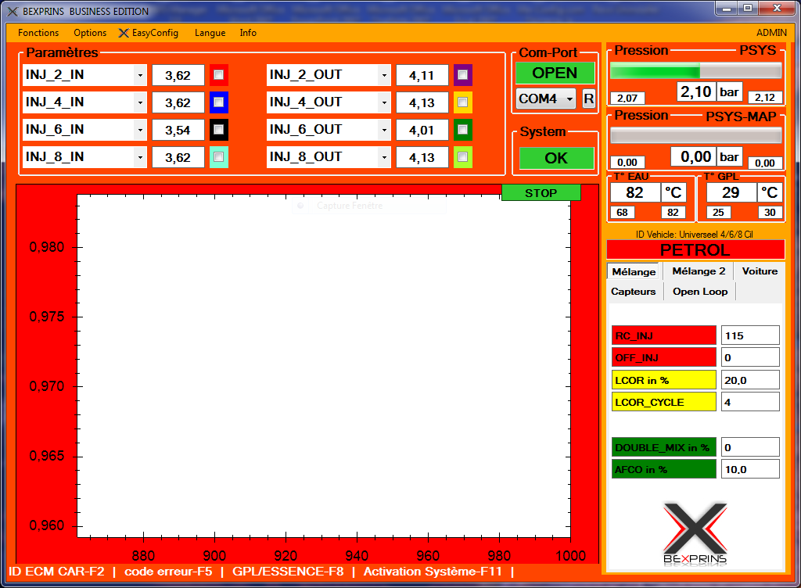Switch to the Capteurs tab

[x=634, y=292]
